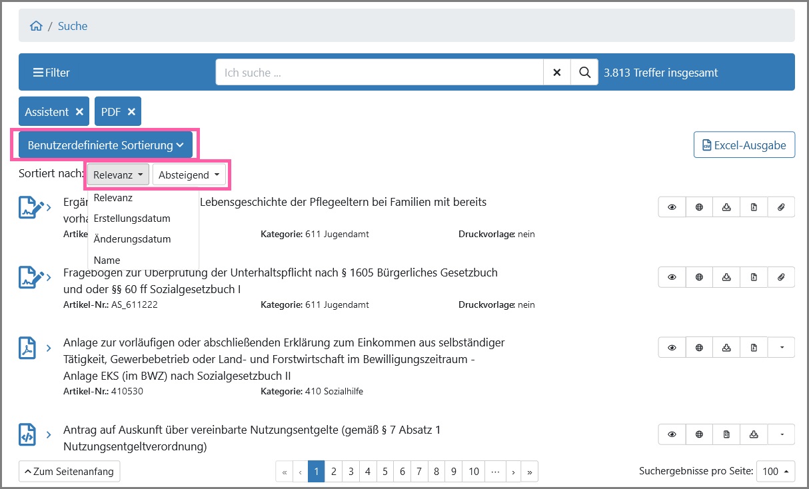Go to first results page («)
Screen dimensions: 809x489
[285, 471]
